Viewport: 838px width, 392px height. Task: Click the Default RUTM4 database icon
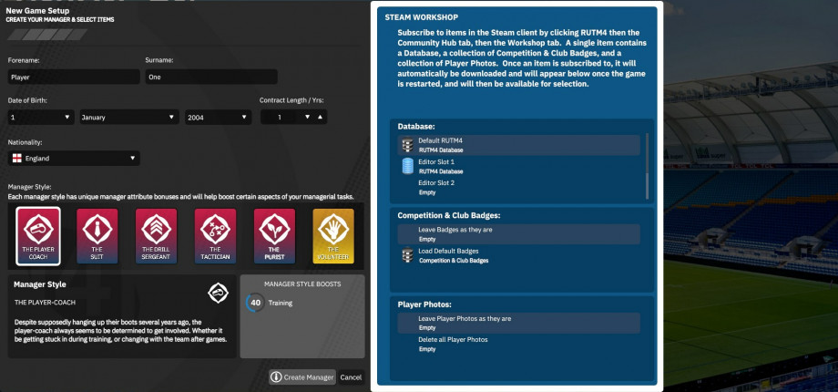point(408,145)
